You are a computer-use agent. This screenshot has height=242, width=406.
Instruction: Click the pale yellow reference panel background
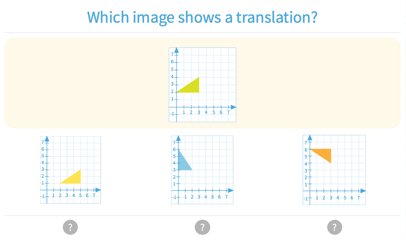click(72, 82)
